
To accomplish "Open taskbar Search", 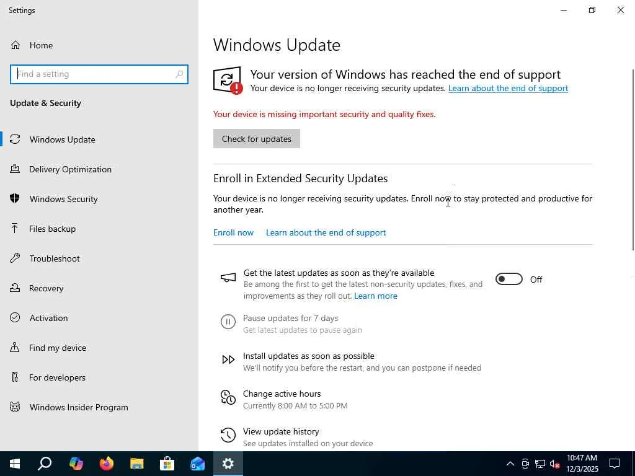I will tap(45, 464).
